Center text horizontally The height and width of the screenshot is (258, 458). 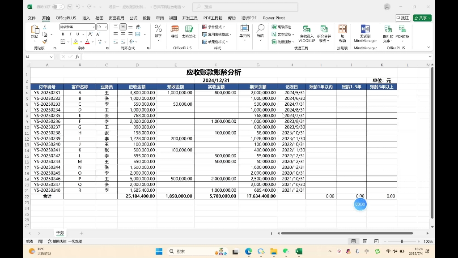(123, 34)
